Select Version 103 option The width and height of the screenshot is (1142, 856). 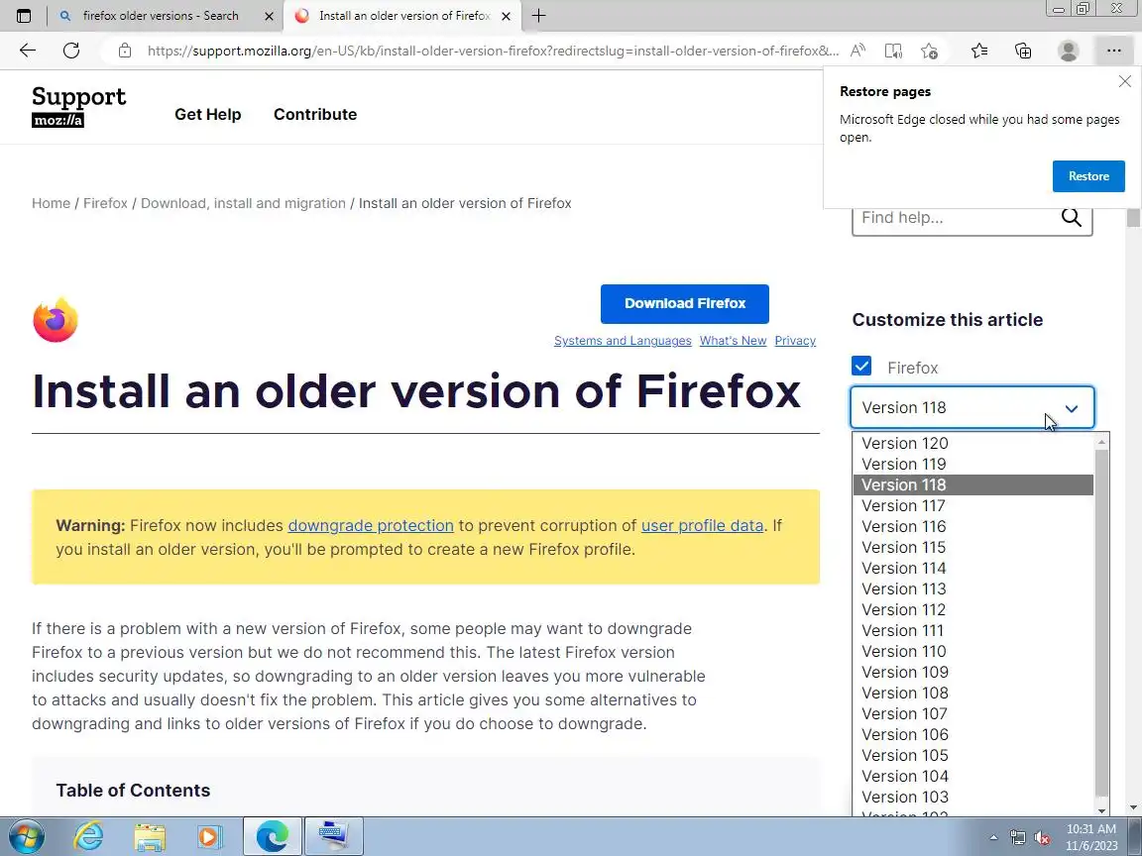click(973, 797)
